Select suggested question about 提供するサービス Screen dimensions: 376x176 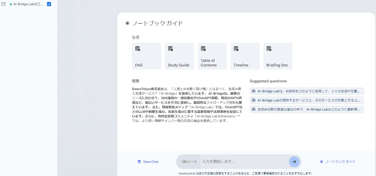coord(307,100)
